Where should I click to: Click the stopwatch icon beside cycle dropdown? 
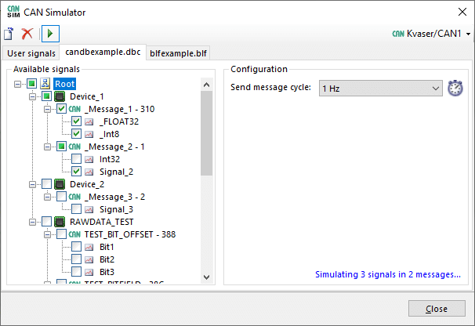click(455, 89)
